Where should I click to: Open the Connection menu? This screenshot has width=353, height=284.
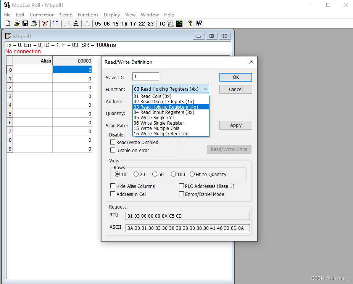[42, 14]
